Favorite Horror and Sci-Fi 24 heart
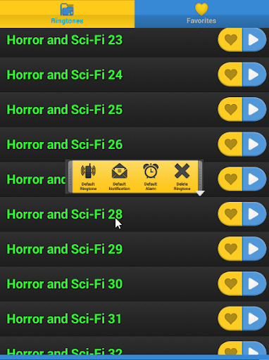The width and height of the screenshot is (269, 360). pyautogui.click(x=230, y=75)
